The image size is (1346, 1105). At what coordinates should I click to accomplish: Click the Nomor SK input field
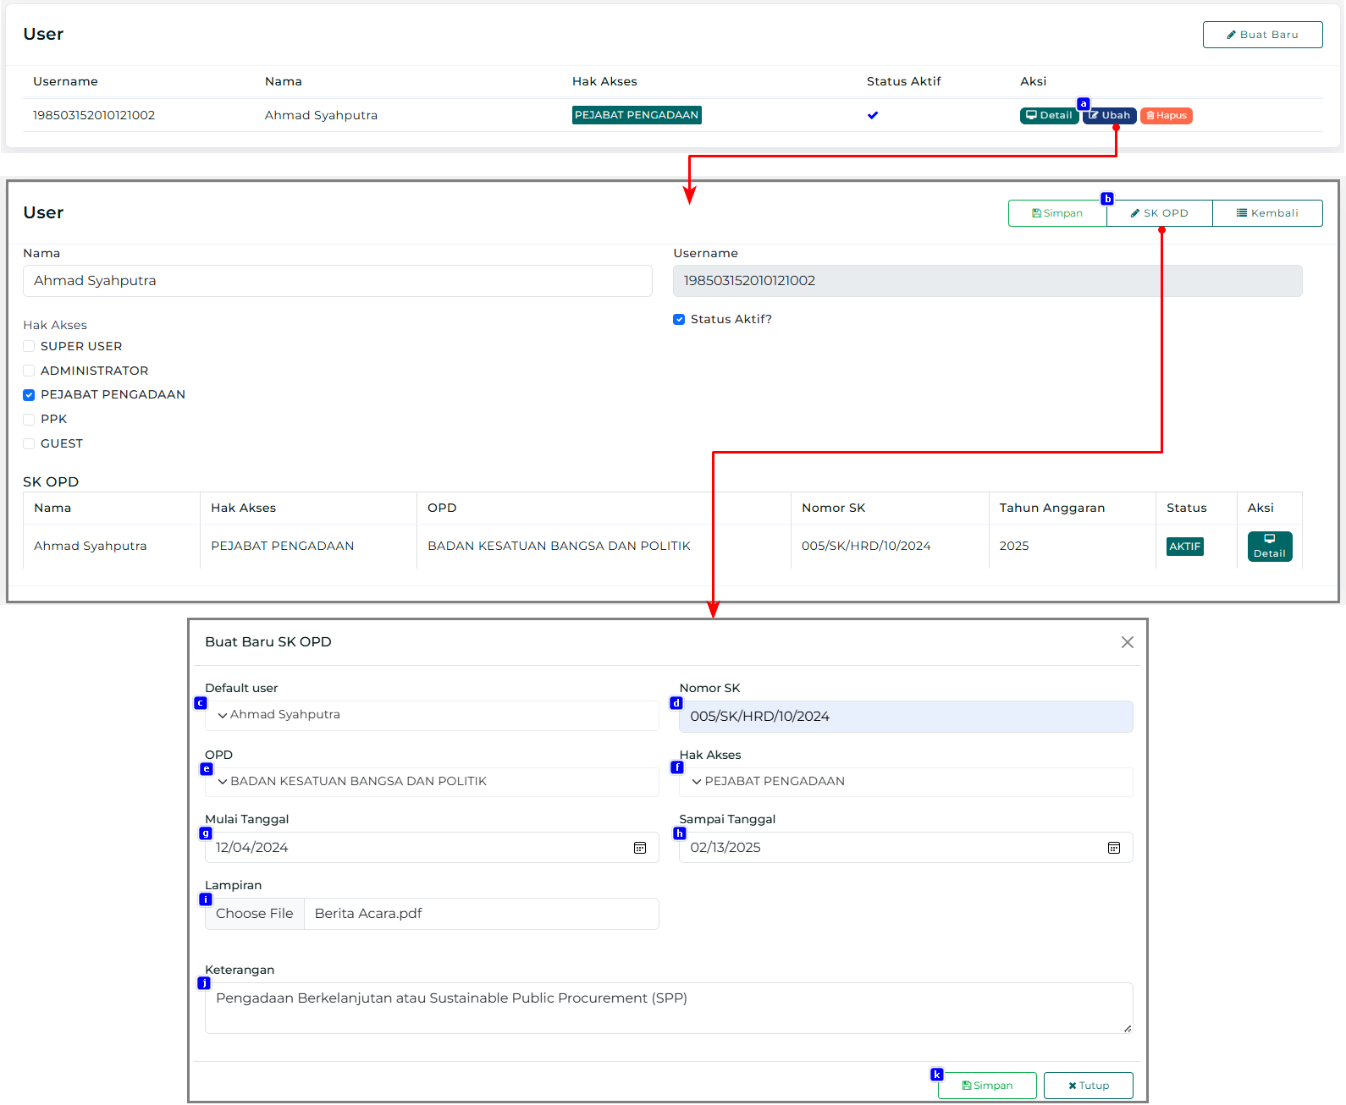click(x=906, y=717)
